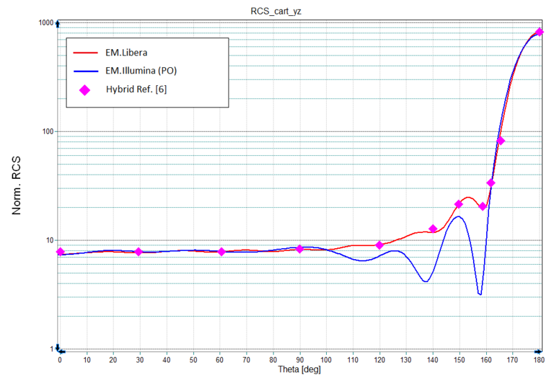Select the magenta diamond icon in the legend

85,89
